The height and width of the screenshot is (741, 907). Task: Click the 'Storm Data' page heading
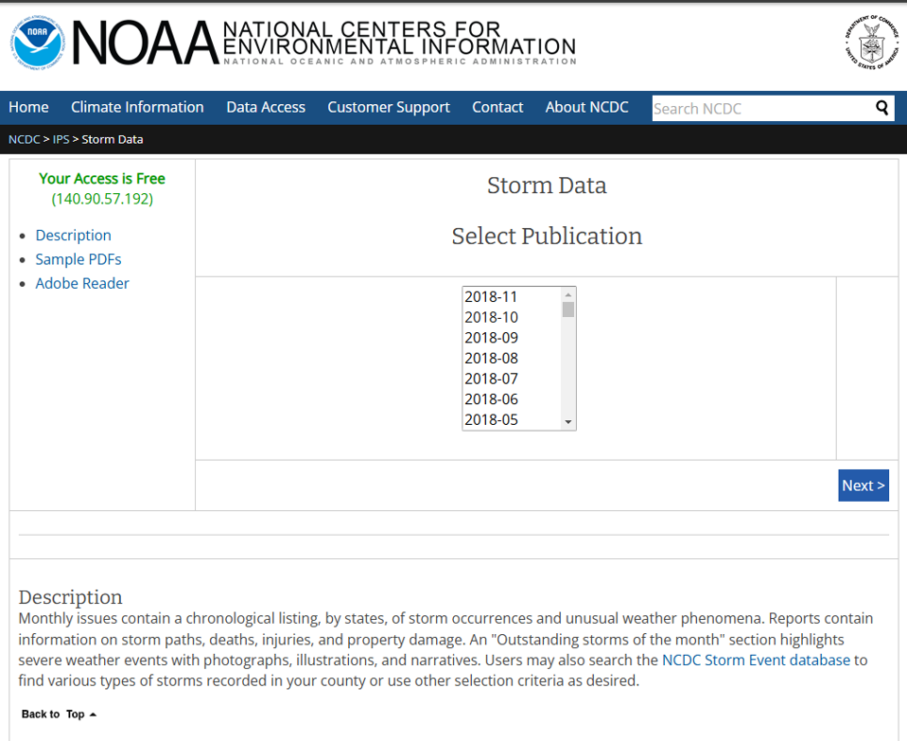click(x=547, y=185)
